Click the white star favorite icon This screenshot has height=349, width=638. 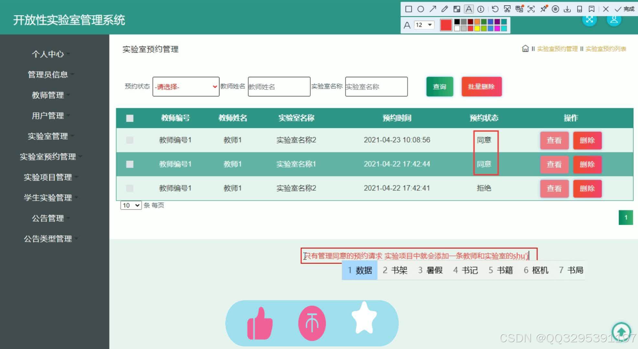pos(364,318)
